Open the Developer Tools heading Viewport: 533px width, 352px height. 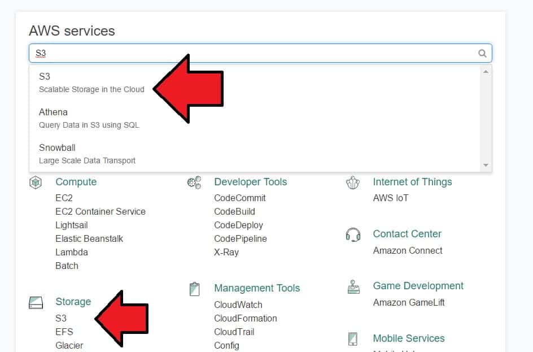tap(251, 182)
